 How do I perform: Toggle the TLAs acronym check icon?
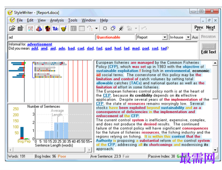(x=55, y=28)
